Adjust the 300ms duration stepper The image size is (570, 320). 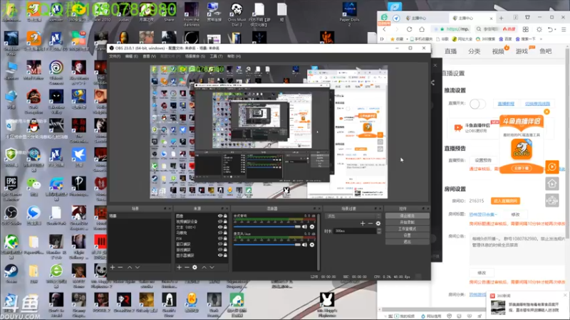click(379, 230)
